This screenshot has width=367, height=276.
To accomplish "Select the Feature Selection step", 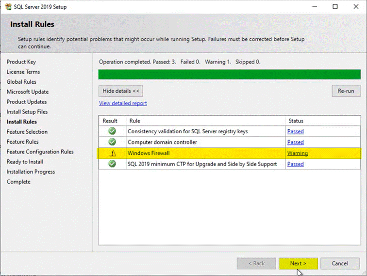I will tap(27, 132).
